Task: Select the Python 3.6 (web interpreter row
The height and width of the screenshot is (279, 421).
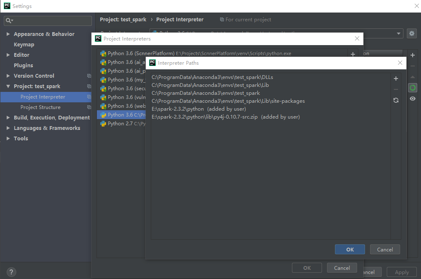Action: 122,106
